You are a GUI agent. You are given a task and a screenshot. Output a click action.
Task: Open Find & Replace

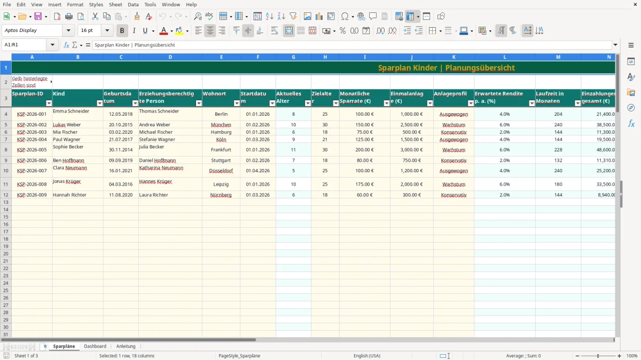click(x=198, y=17)
